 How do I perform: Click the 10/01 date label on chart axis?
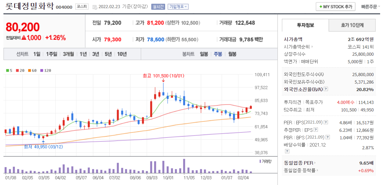pyautogui.click(x=168, y=177)
